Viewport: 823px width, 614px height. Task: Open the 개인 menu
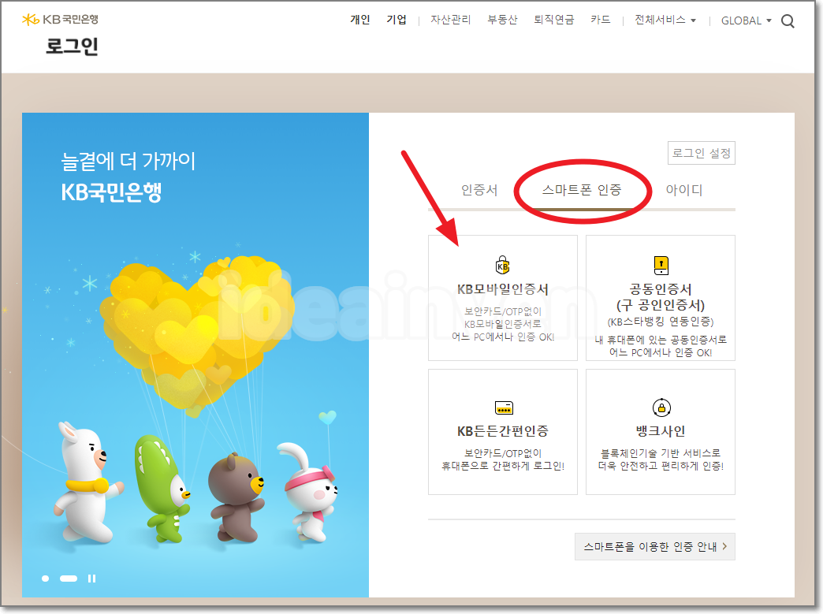pyautogui.click(x=360, y=20)
